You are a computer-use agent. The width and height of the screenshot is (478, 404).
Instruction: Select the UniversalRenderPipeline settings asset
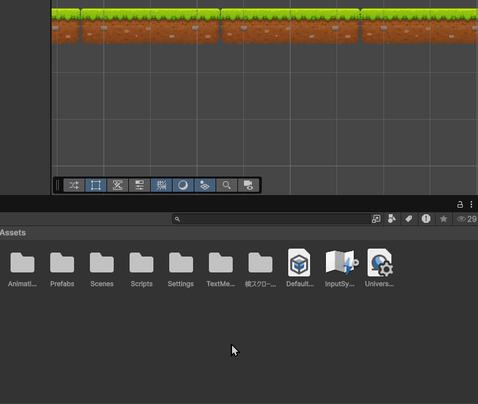[379, 268]
